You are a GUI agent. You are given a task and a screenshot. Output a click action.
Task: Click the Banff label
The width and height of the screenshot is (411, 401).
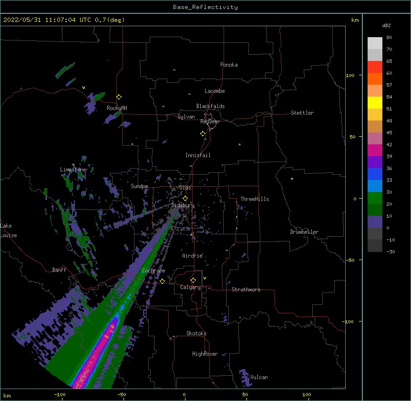coord(59,270)
